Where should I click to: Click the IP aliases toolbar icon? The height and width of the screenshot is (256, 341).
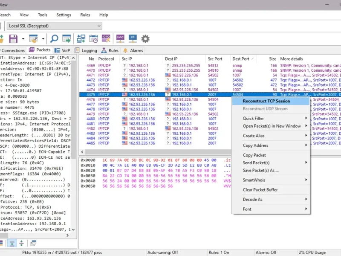133,39
